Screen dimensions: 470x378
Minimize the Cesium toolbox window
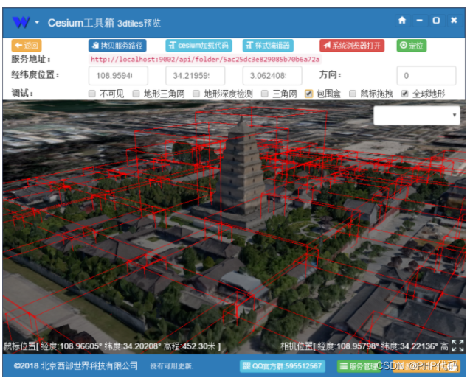[x=419, y=21]
